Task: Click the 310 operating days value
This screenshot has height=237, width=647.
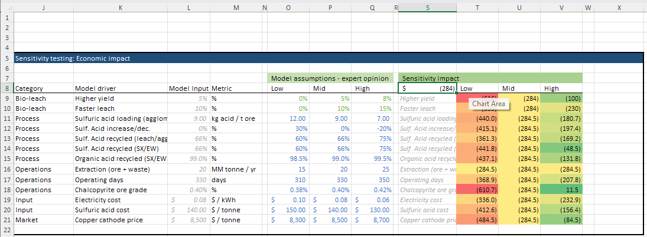Action: 288,180
